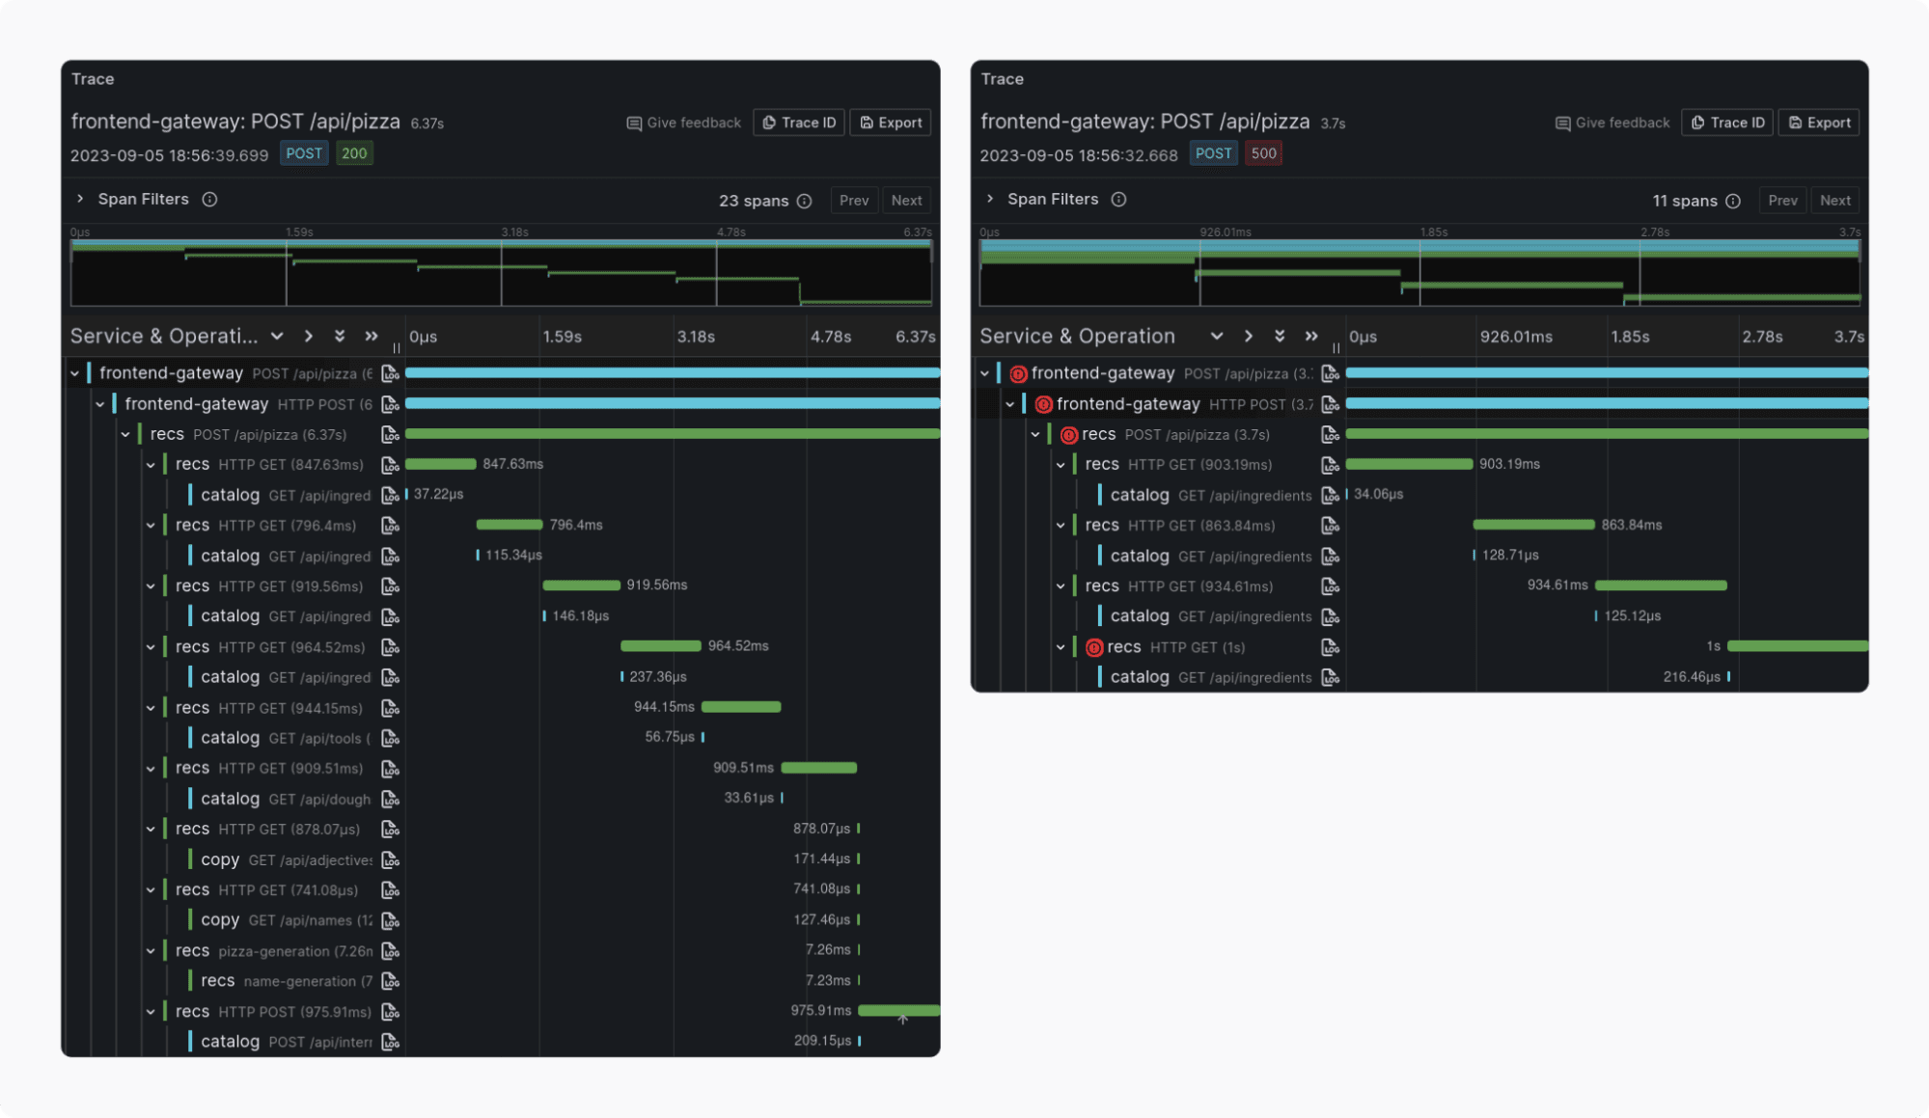Open logs icon for catalog POST /api/intern row
Screen dimensions: 1929x1118
coord(390,1042)
